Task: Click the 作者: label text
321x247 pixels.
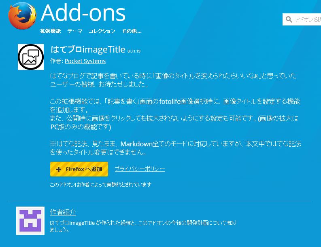Action: (x=57, y=61)
